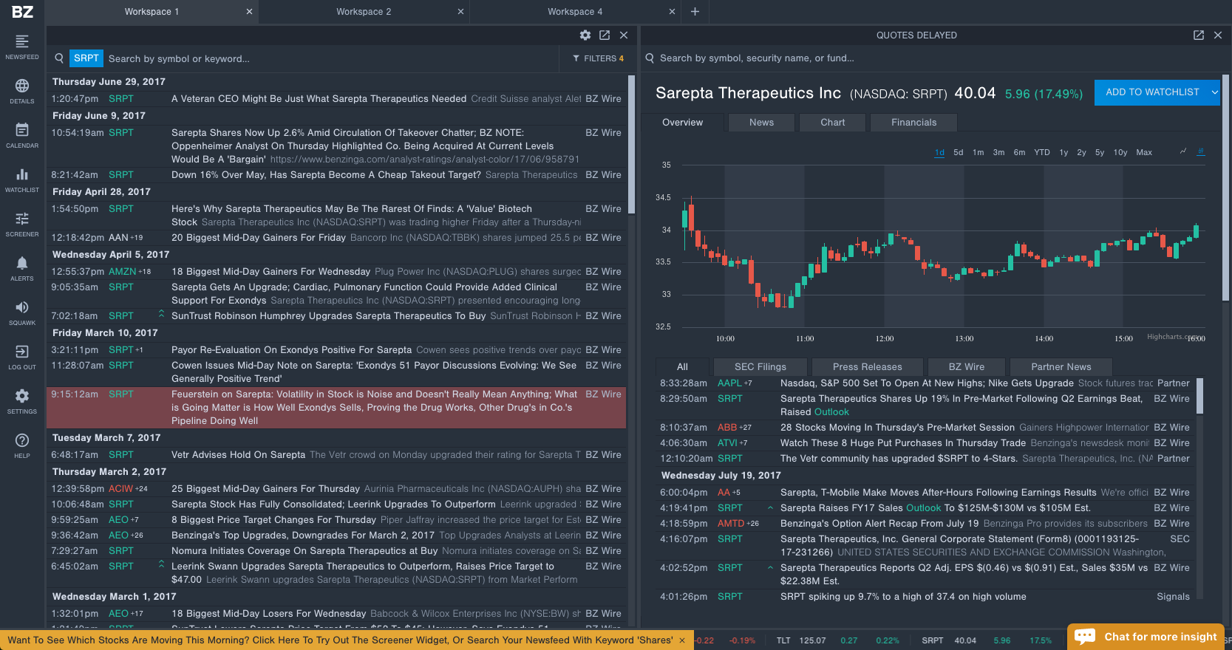Open the Watchlist sidebar icon
1232x650 pixels.
tap(22, 174)
